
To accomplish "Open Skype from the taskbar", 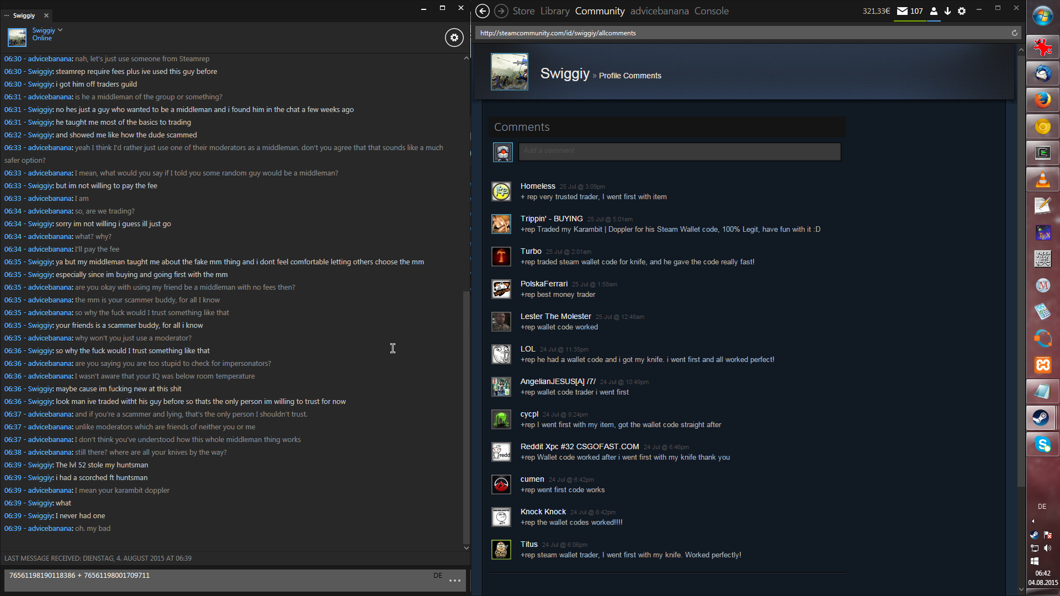I will (1042, 444).
